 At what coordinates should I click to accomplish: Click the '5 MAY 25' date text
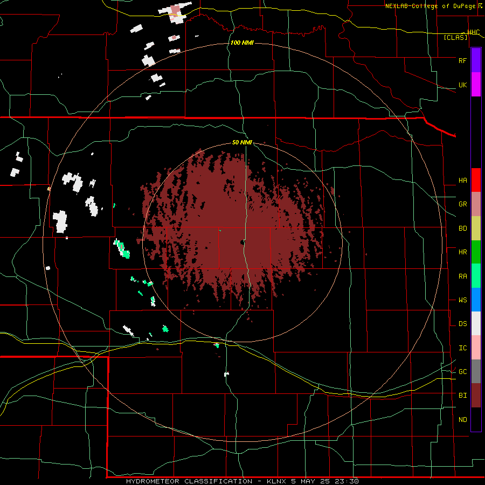click(310, 481)
